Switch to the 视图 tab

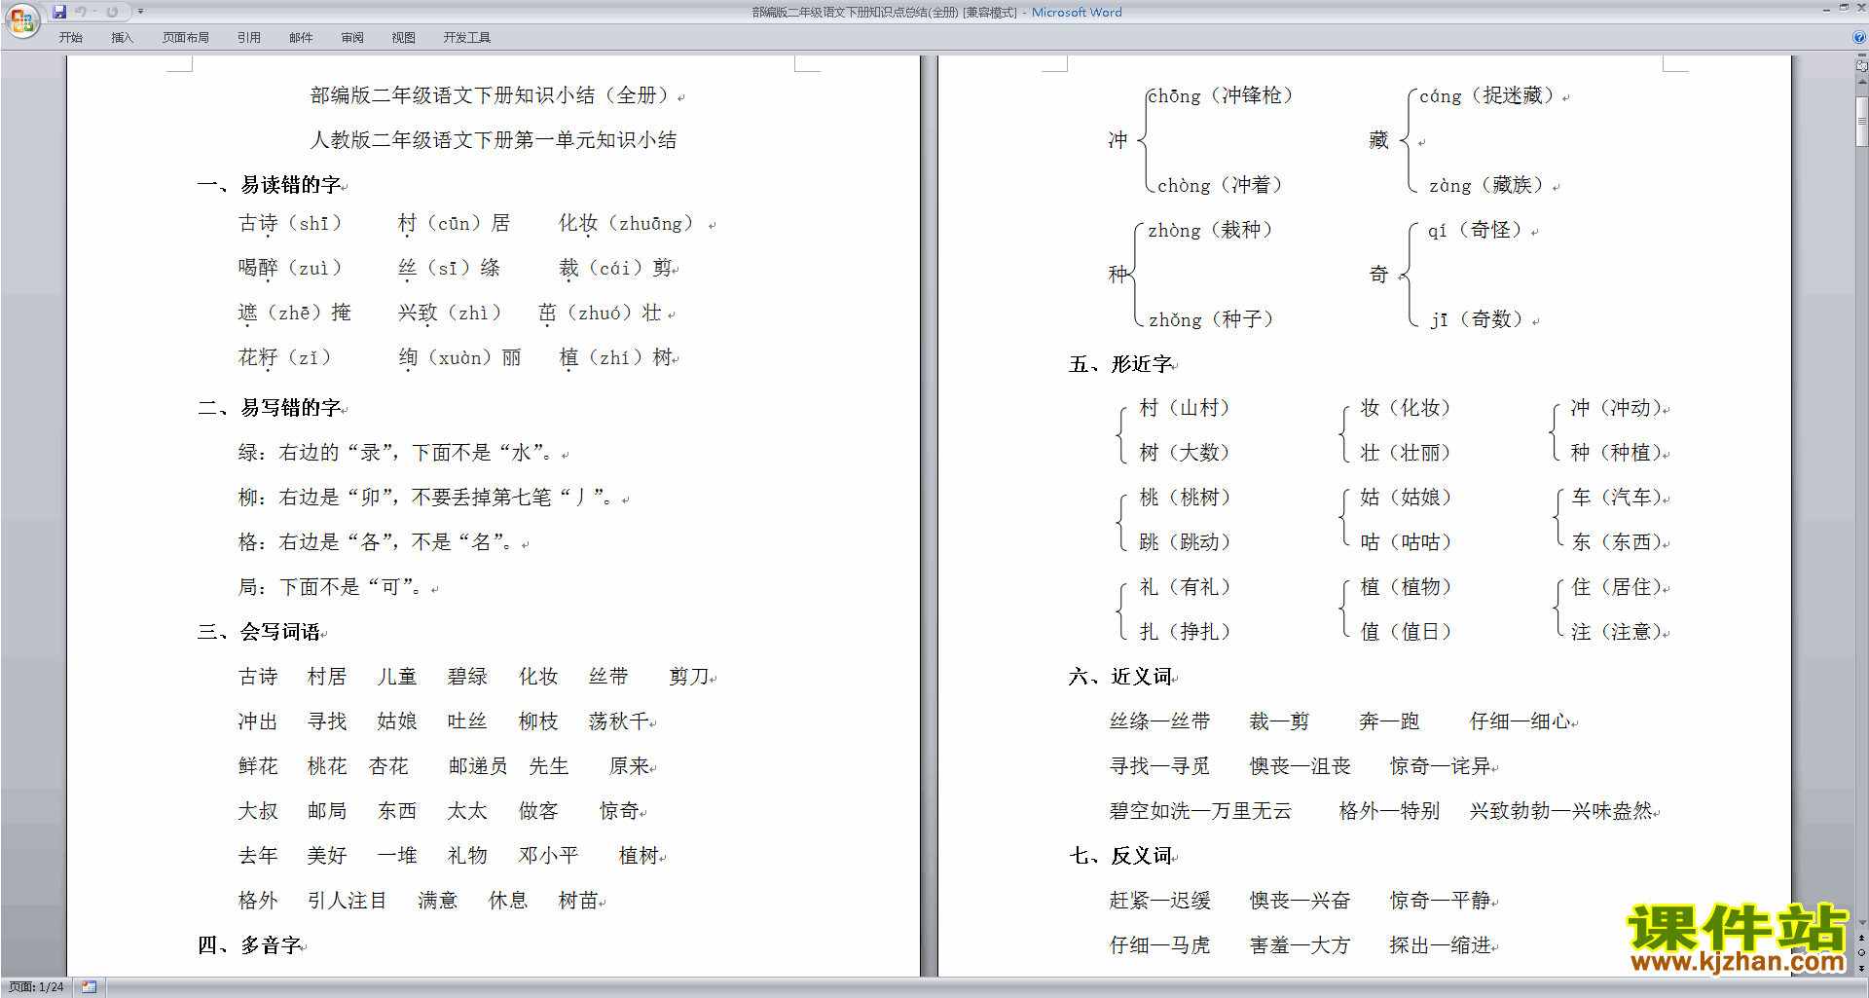[403, 38]
